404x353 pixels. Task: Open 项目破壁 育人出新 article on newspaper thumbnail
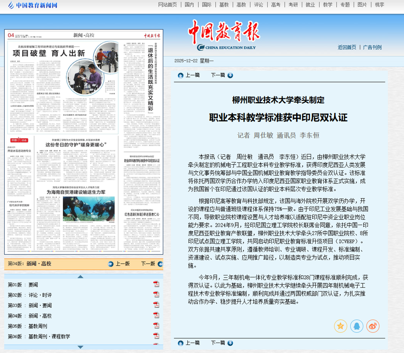click(x=48, y=53)
